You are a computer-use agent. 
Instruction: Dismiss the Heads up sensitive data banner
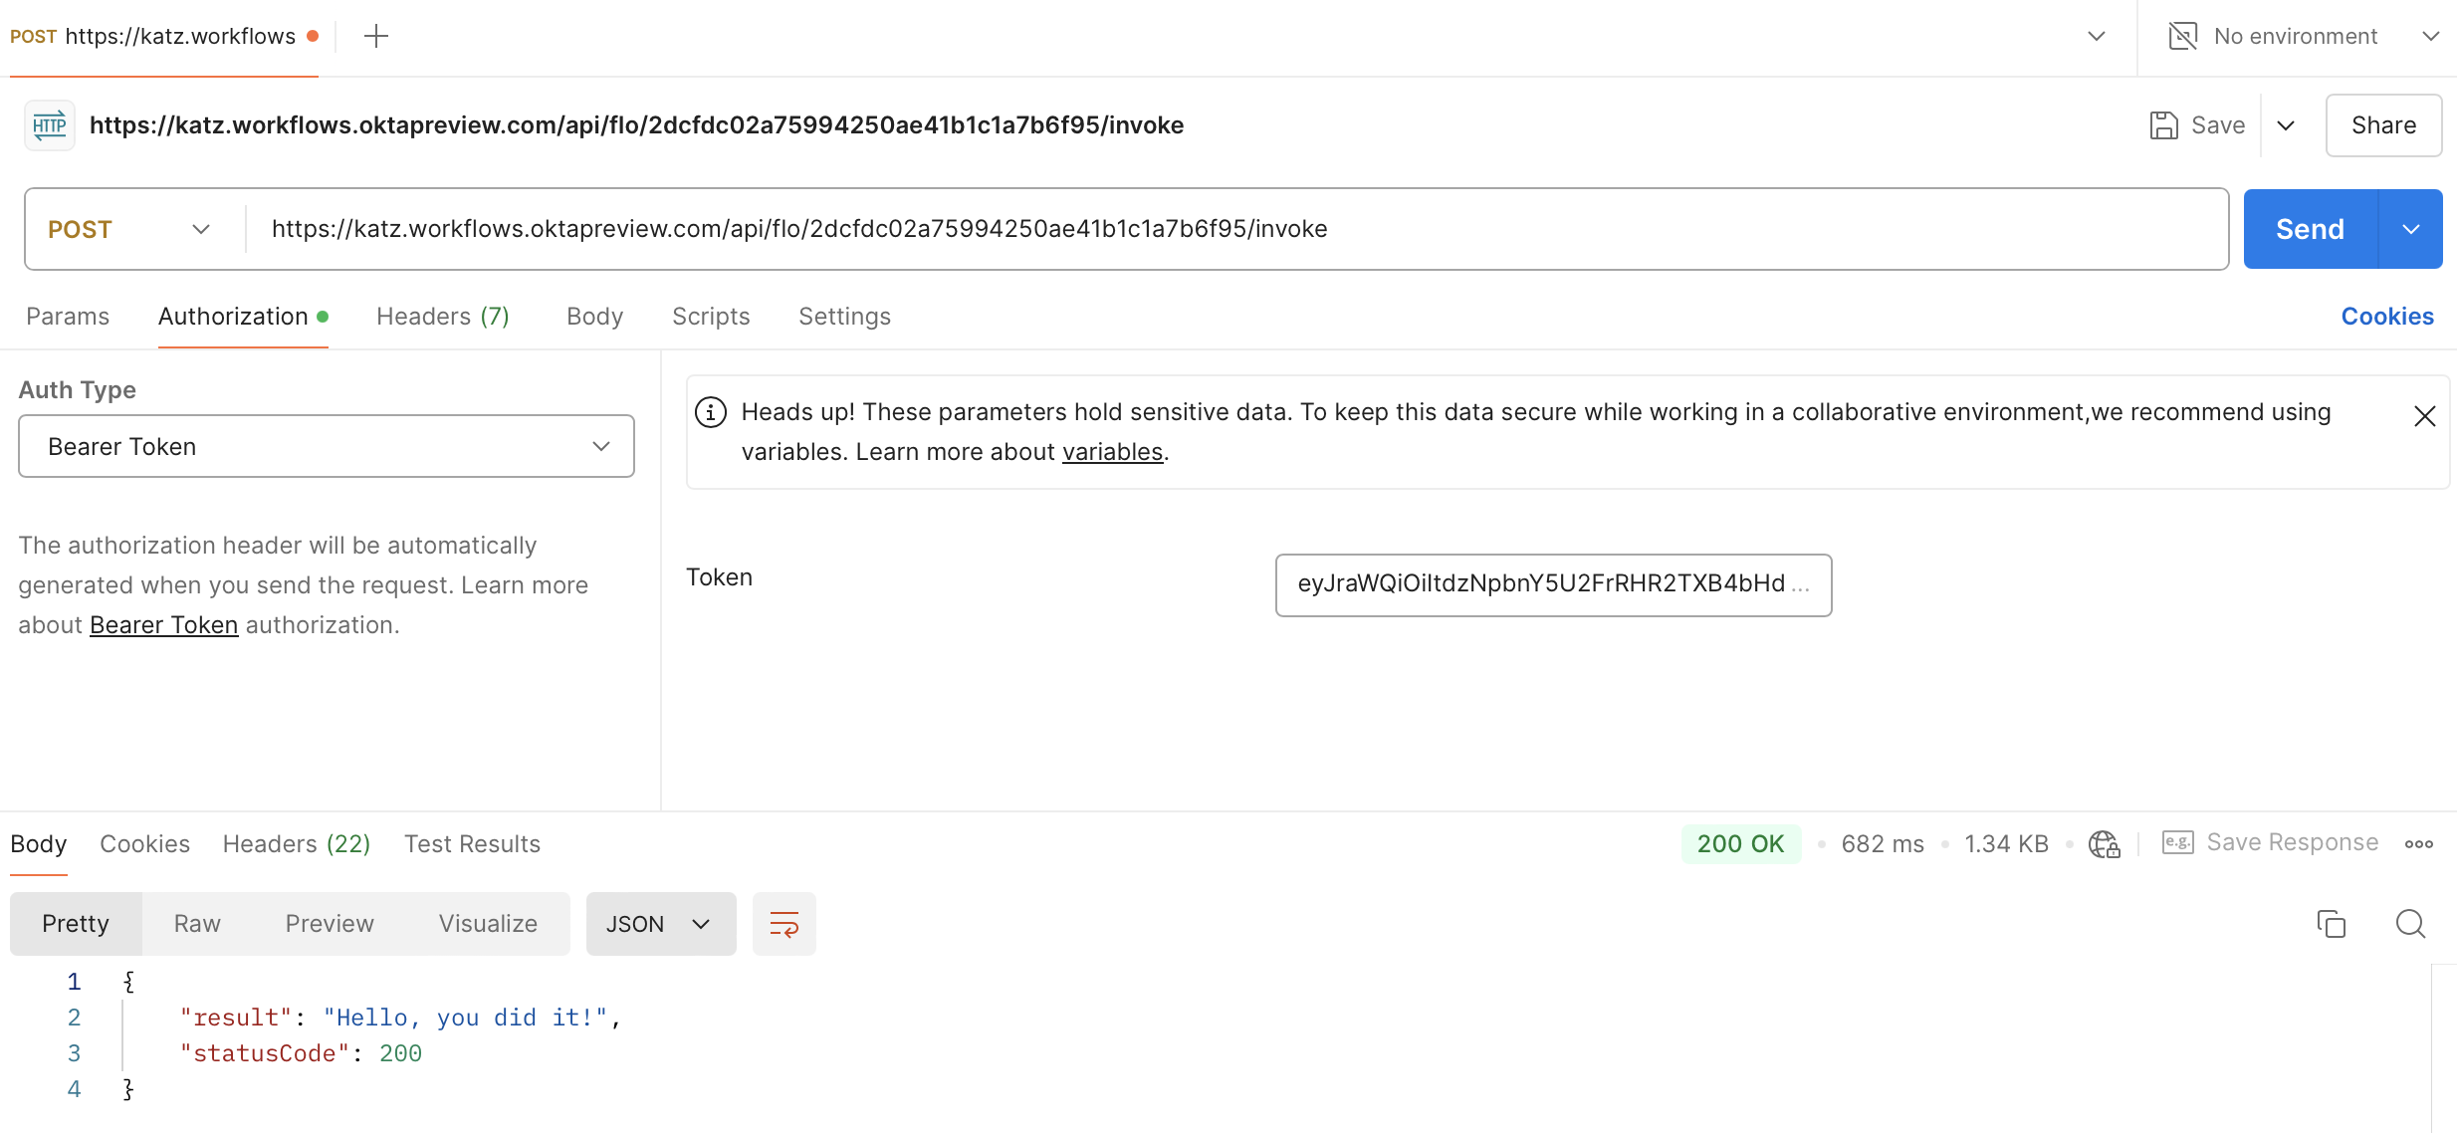2424,416
